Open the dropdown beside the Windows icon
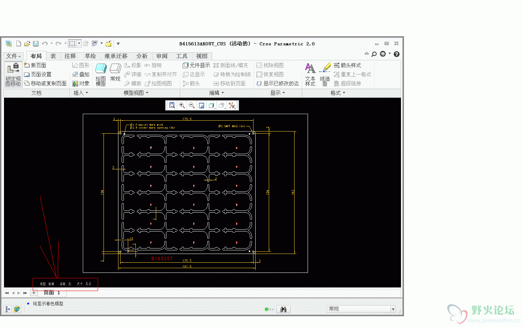The height and width of the screenshot is (327, 523). (101, 44)
